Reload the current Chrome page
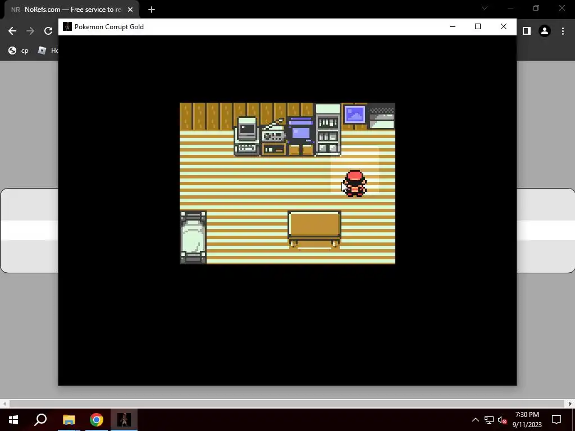575x431 pixels. pyautogui.click(x=48, y=31)
